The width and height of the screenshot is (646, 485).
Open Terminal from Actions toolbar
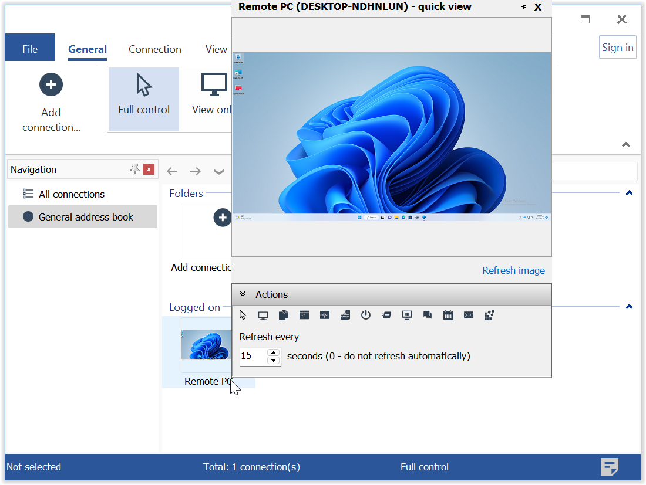pyautogui.click(x=304, y=315)
